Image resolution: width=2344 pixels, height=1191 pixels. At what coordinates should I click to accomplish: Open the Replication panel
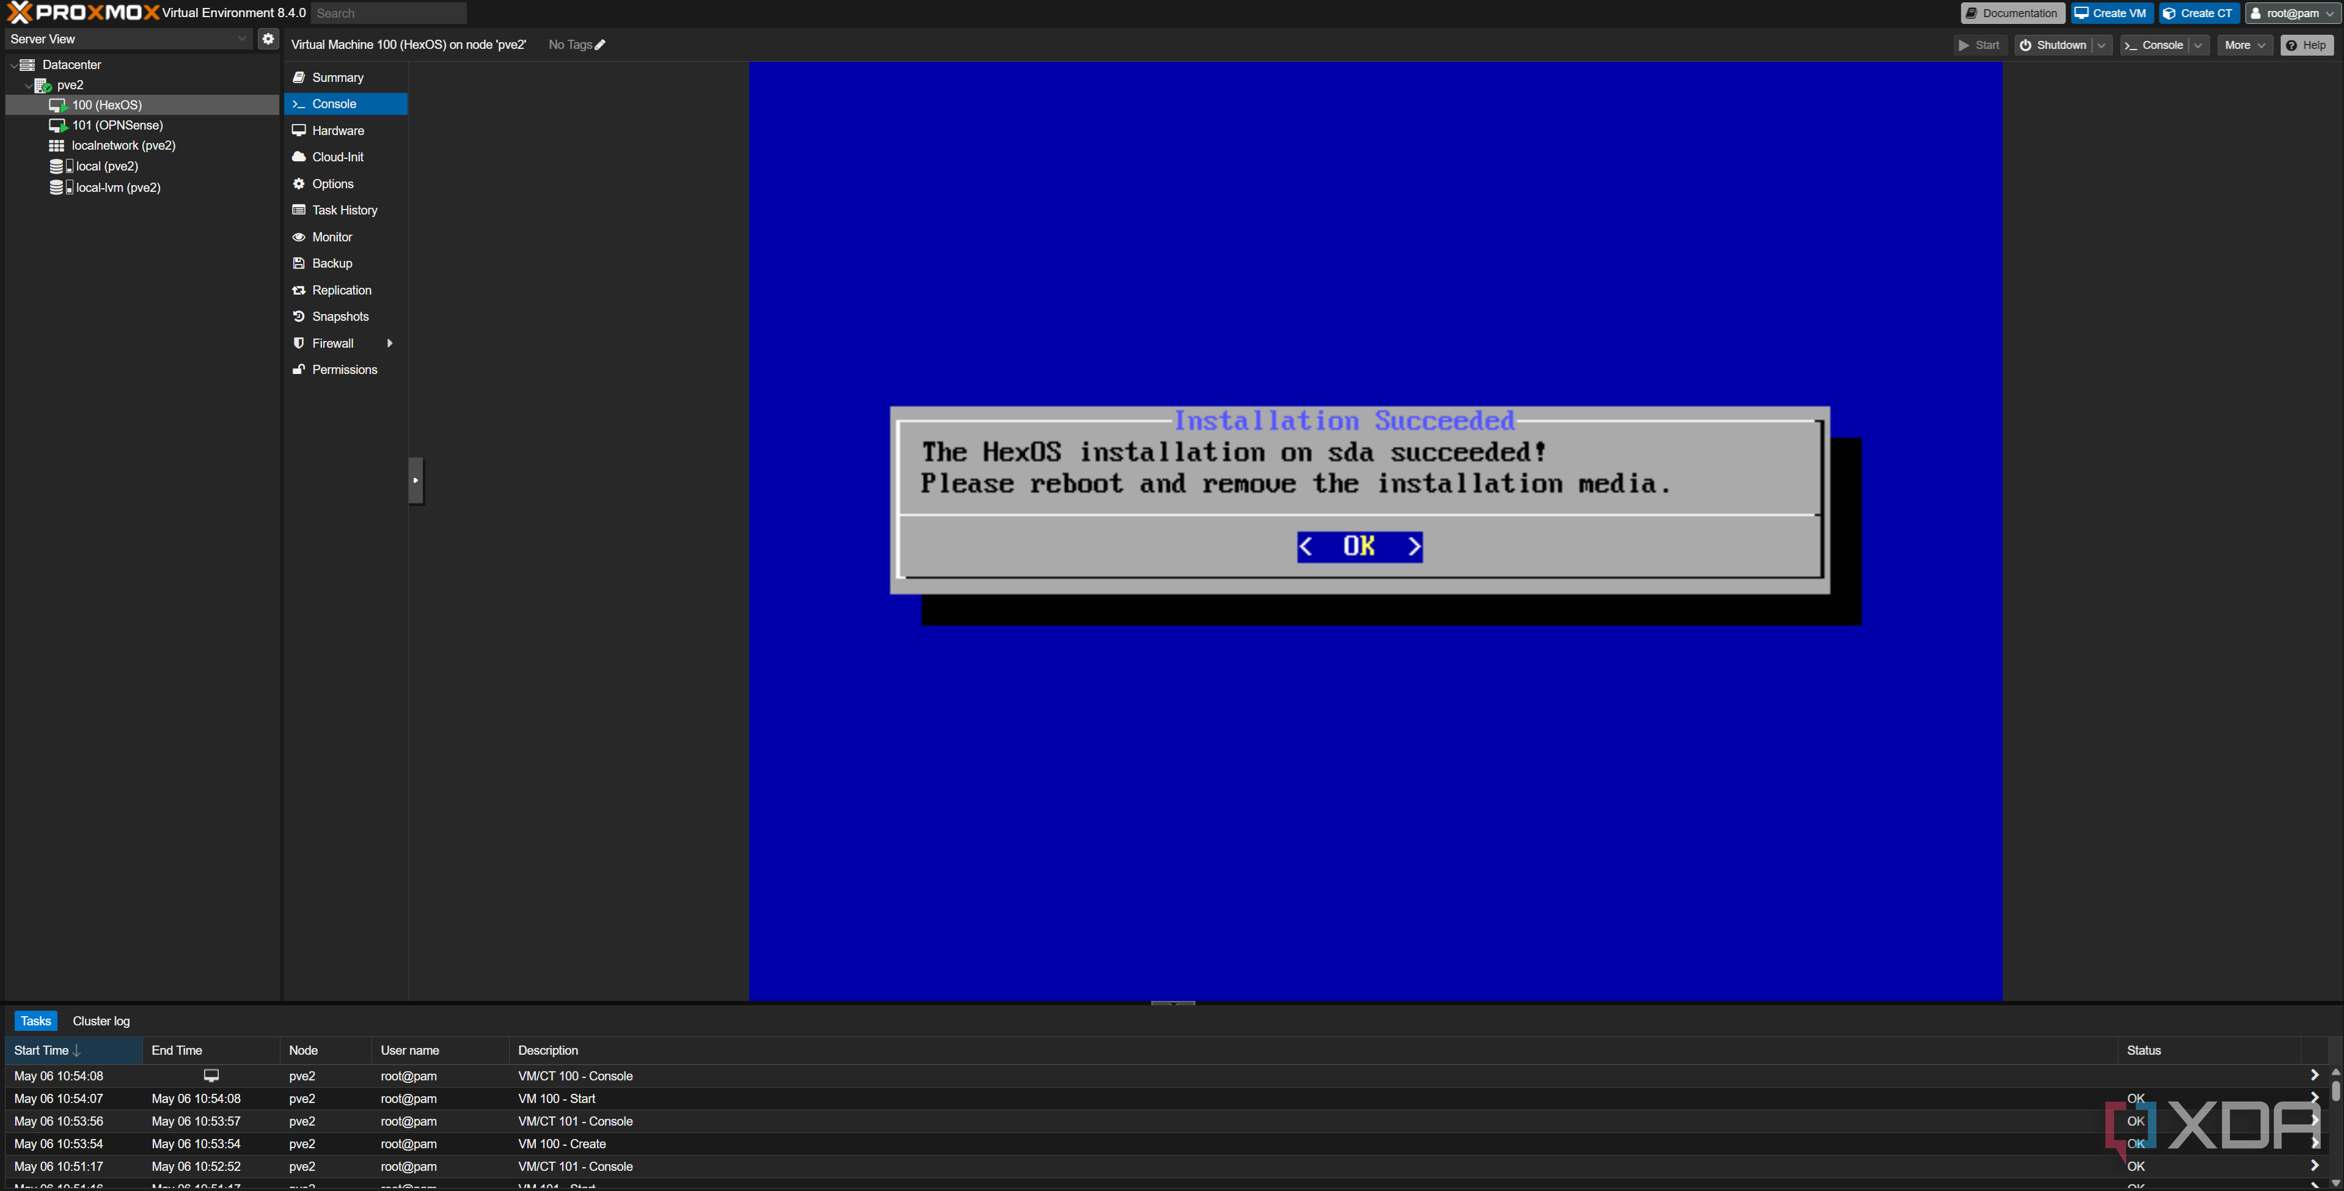345,290
